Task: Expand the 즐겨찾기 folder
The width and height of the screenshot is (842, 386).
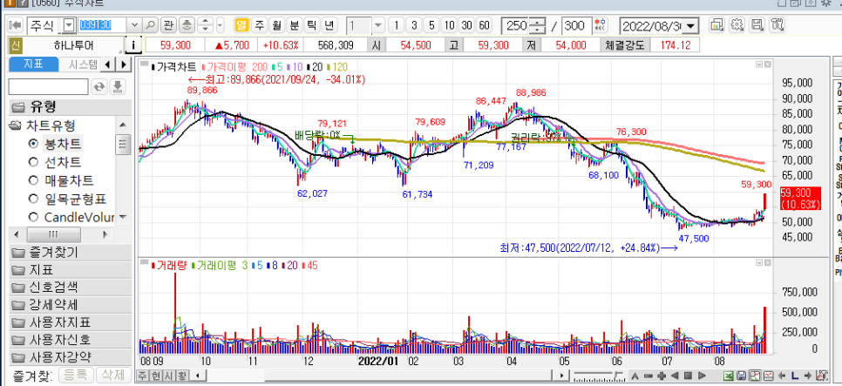Action: [71, 253]
